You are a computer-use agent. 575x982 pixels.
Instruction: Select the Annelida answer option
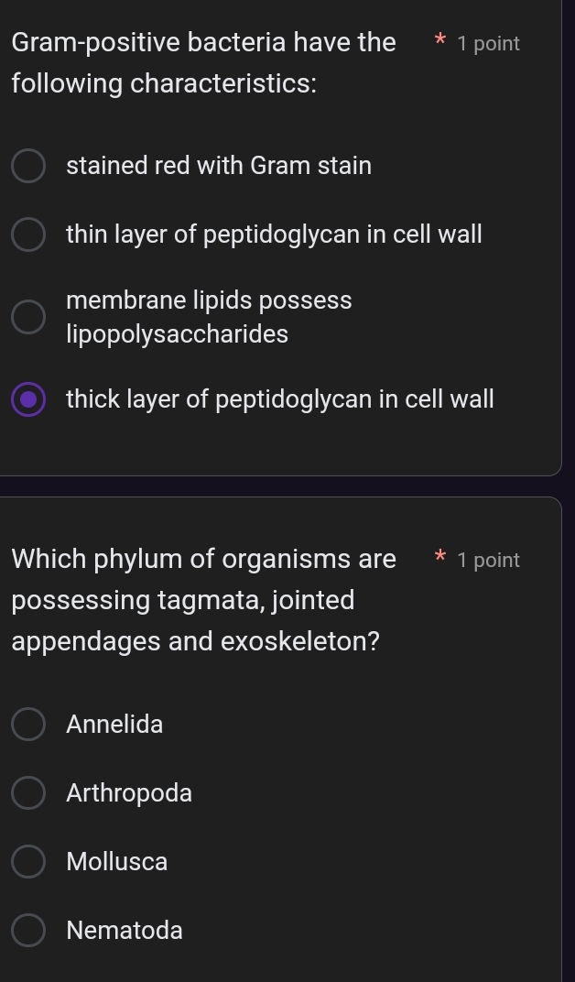click(x=28, y=724)
